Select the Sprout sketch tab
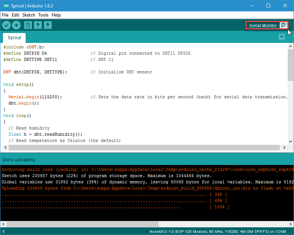The height and width of the screenshot is (235, 294). click(14, 38)
